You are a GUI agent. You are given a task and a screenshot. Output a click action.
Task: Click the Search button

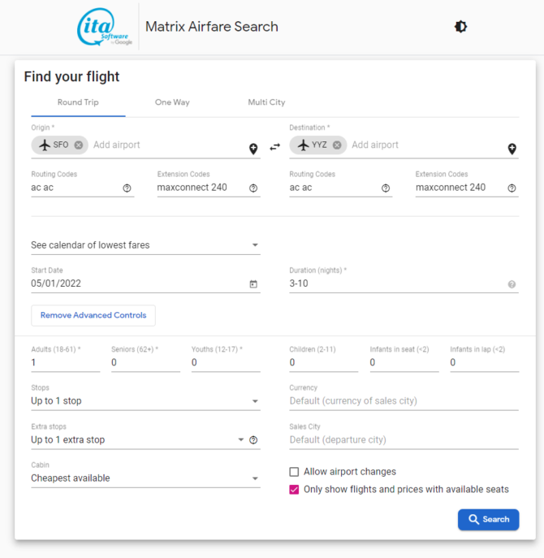(x=488, y=520)
